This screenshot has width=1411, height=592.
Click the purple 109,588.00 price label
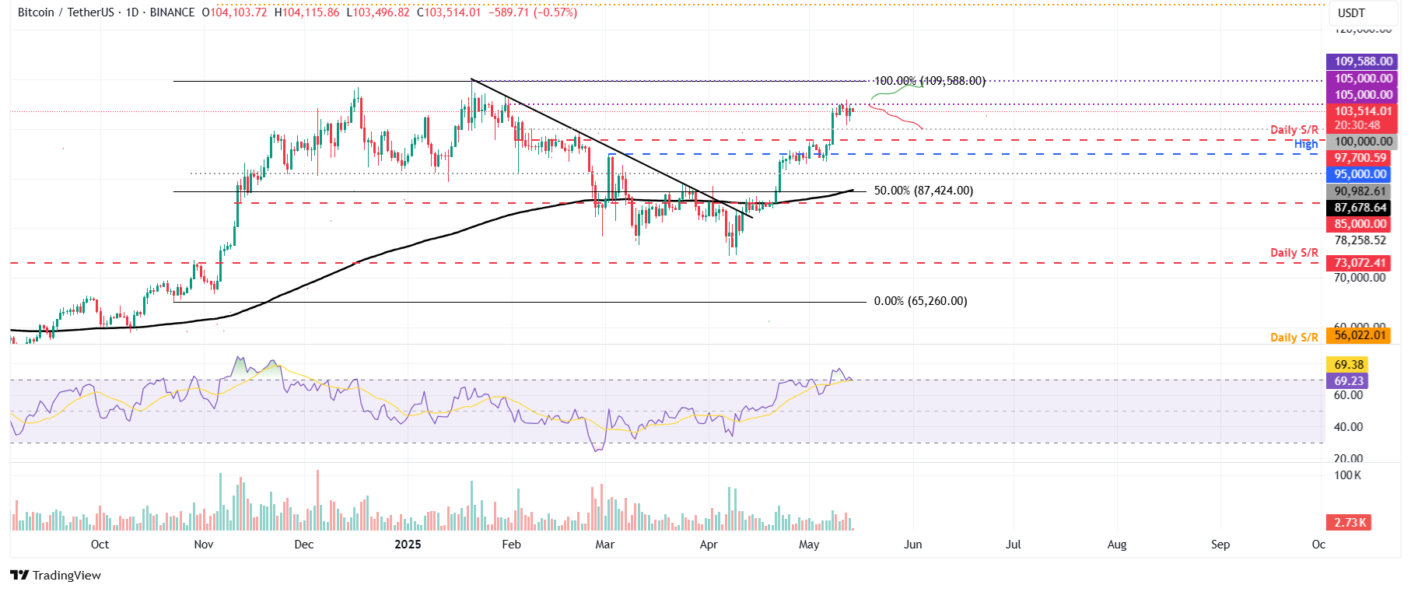click(1363, 61)
